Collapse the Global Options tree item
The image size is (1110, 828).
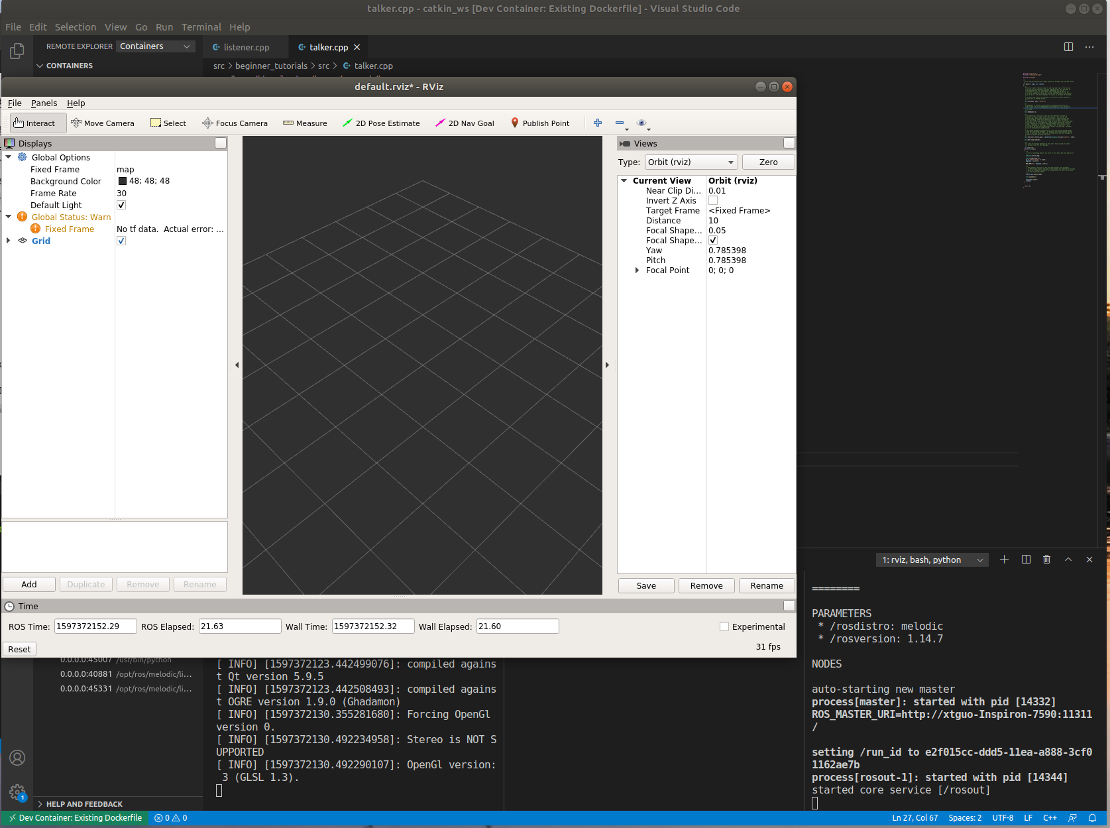pos(9,157)
